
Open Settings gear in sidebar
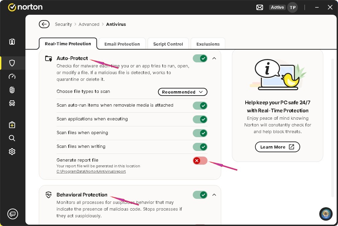click(12, 152)
